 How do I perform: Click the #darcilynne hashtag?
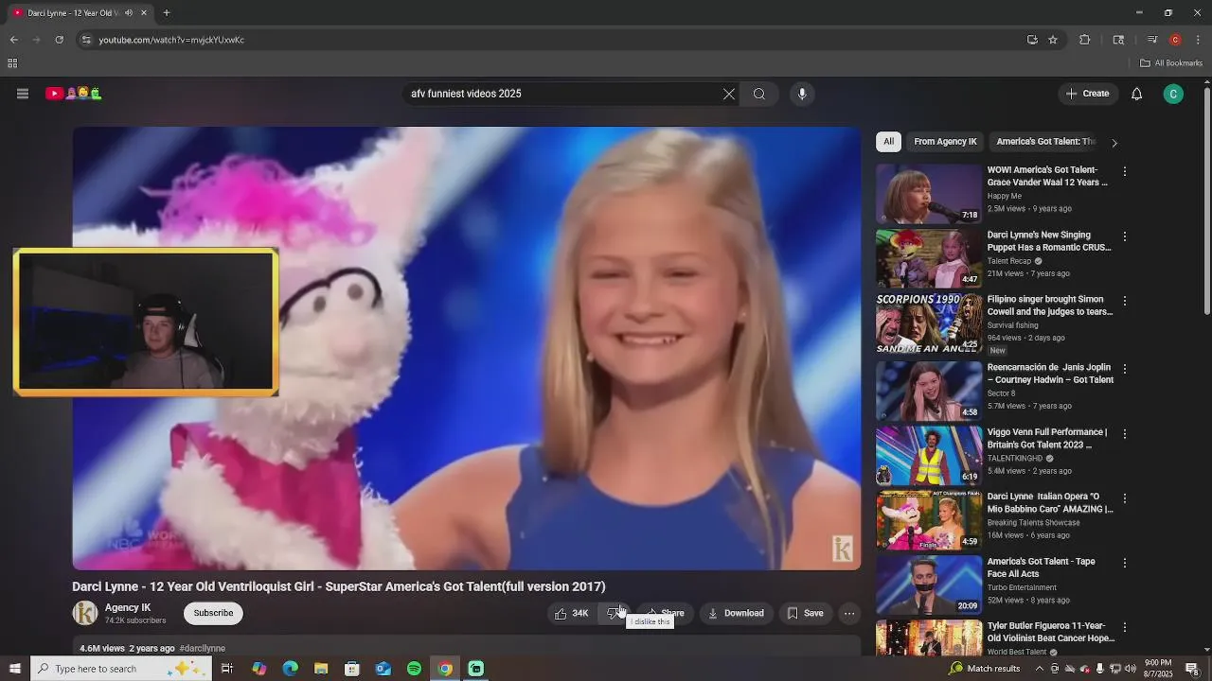202,648
